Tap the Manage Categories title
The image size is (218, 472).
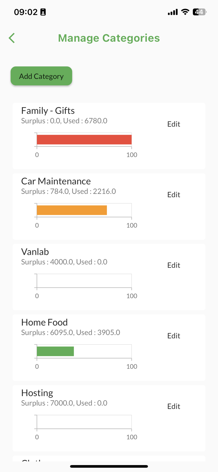pos(109,38)
